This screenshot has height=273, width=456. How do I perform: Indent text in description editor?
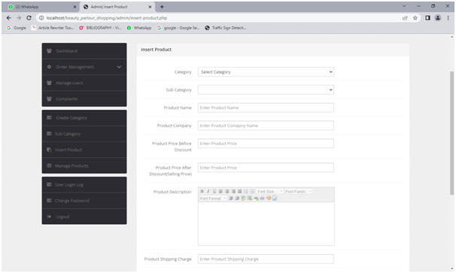coord(231,199)
